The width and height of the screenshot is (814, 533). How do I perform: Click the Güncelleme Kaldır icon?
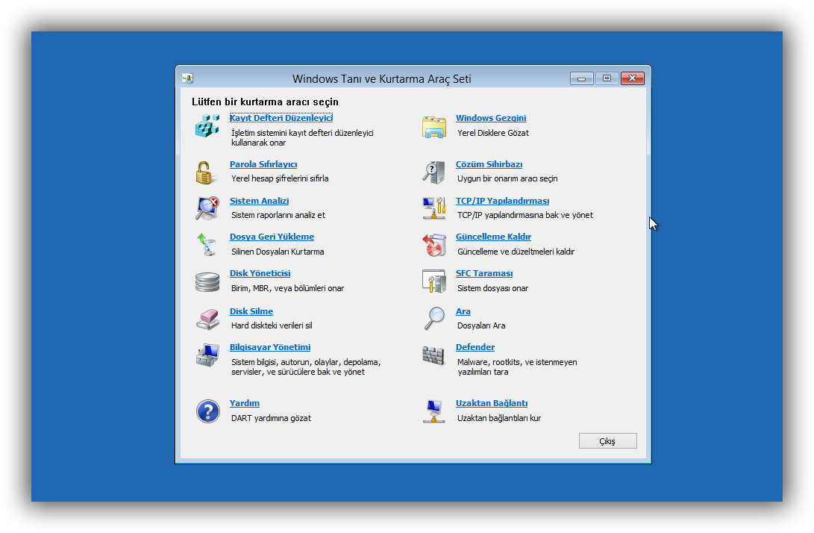[x=433, y=244]
